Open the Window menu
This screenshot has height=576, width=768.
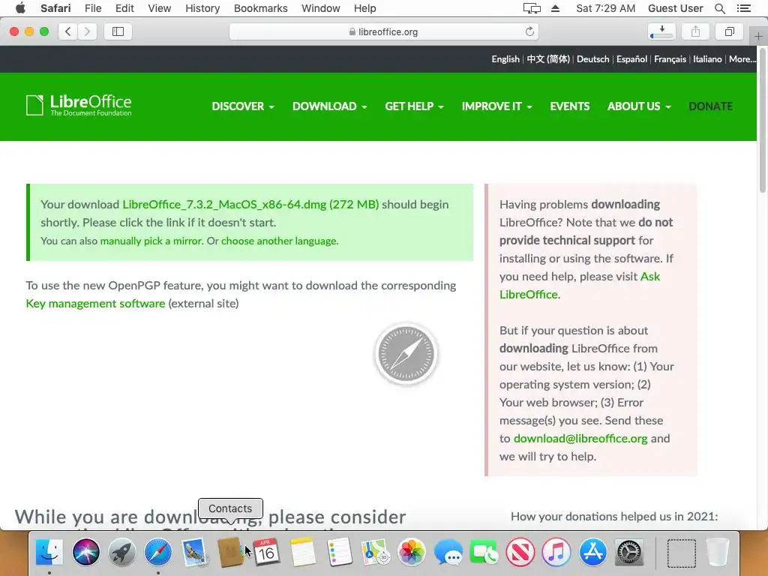[x=321, y=8]
